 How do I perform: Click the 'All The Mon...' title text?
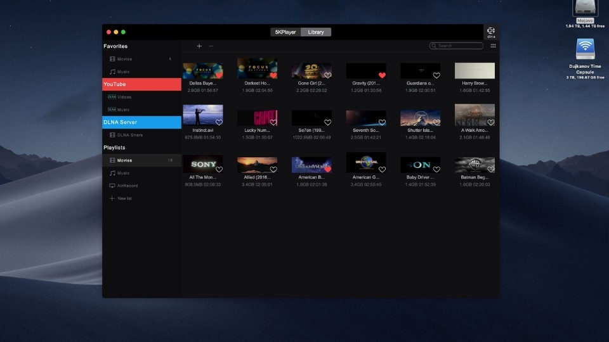(x=203, y=177)
